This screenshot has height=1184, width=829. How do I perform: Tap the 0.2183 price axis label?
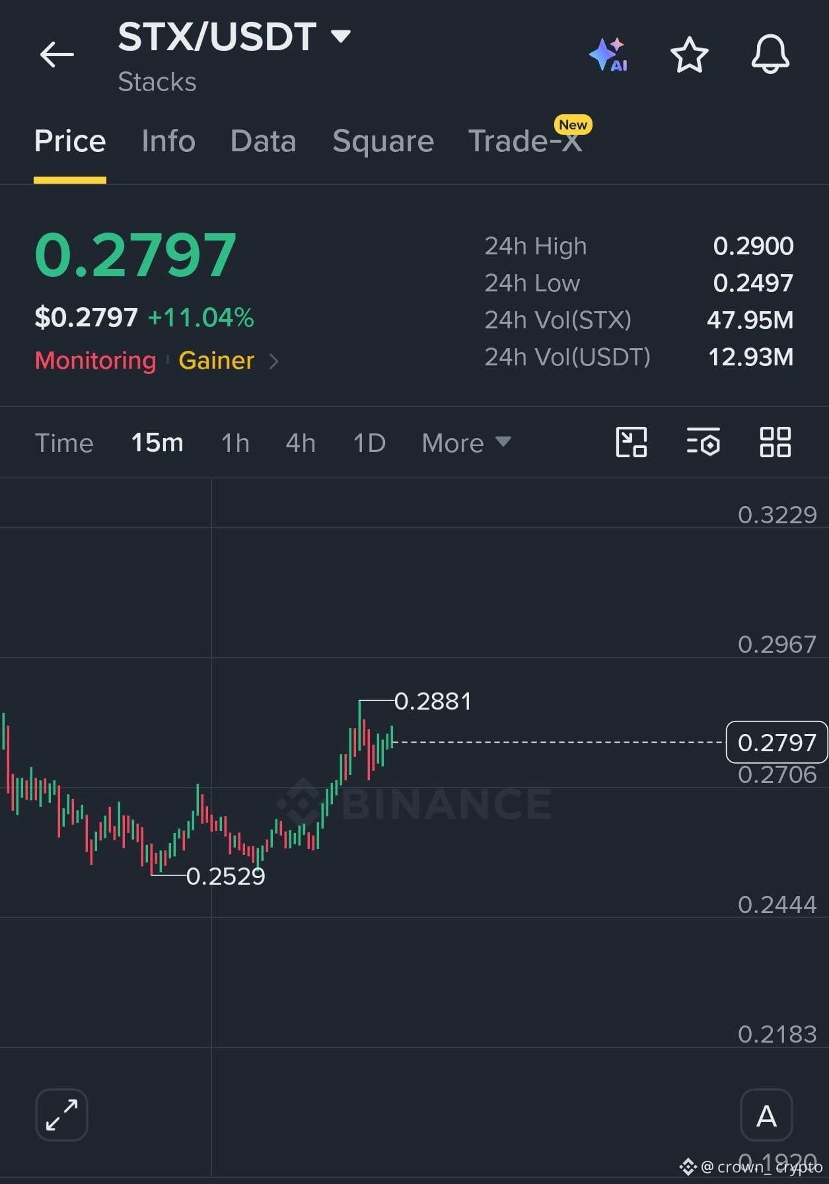click(777, 1034)
